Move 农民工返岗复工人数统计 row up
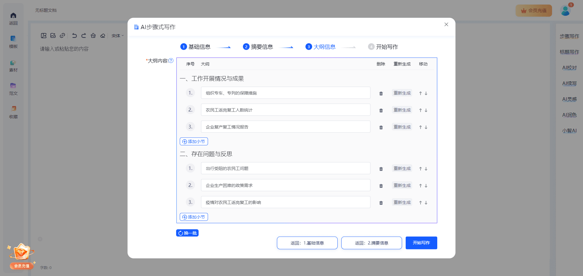583x276 pixels. tap(420, 110)
